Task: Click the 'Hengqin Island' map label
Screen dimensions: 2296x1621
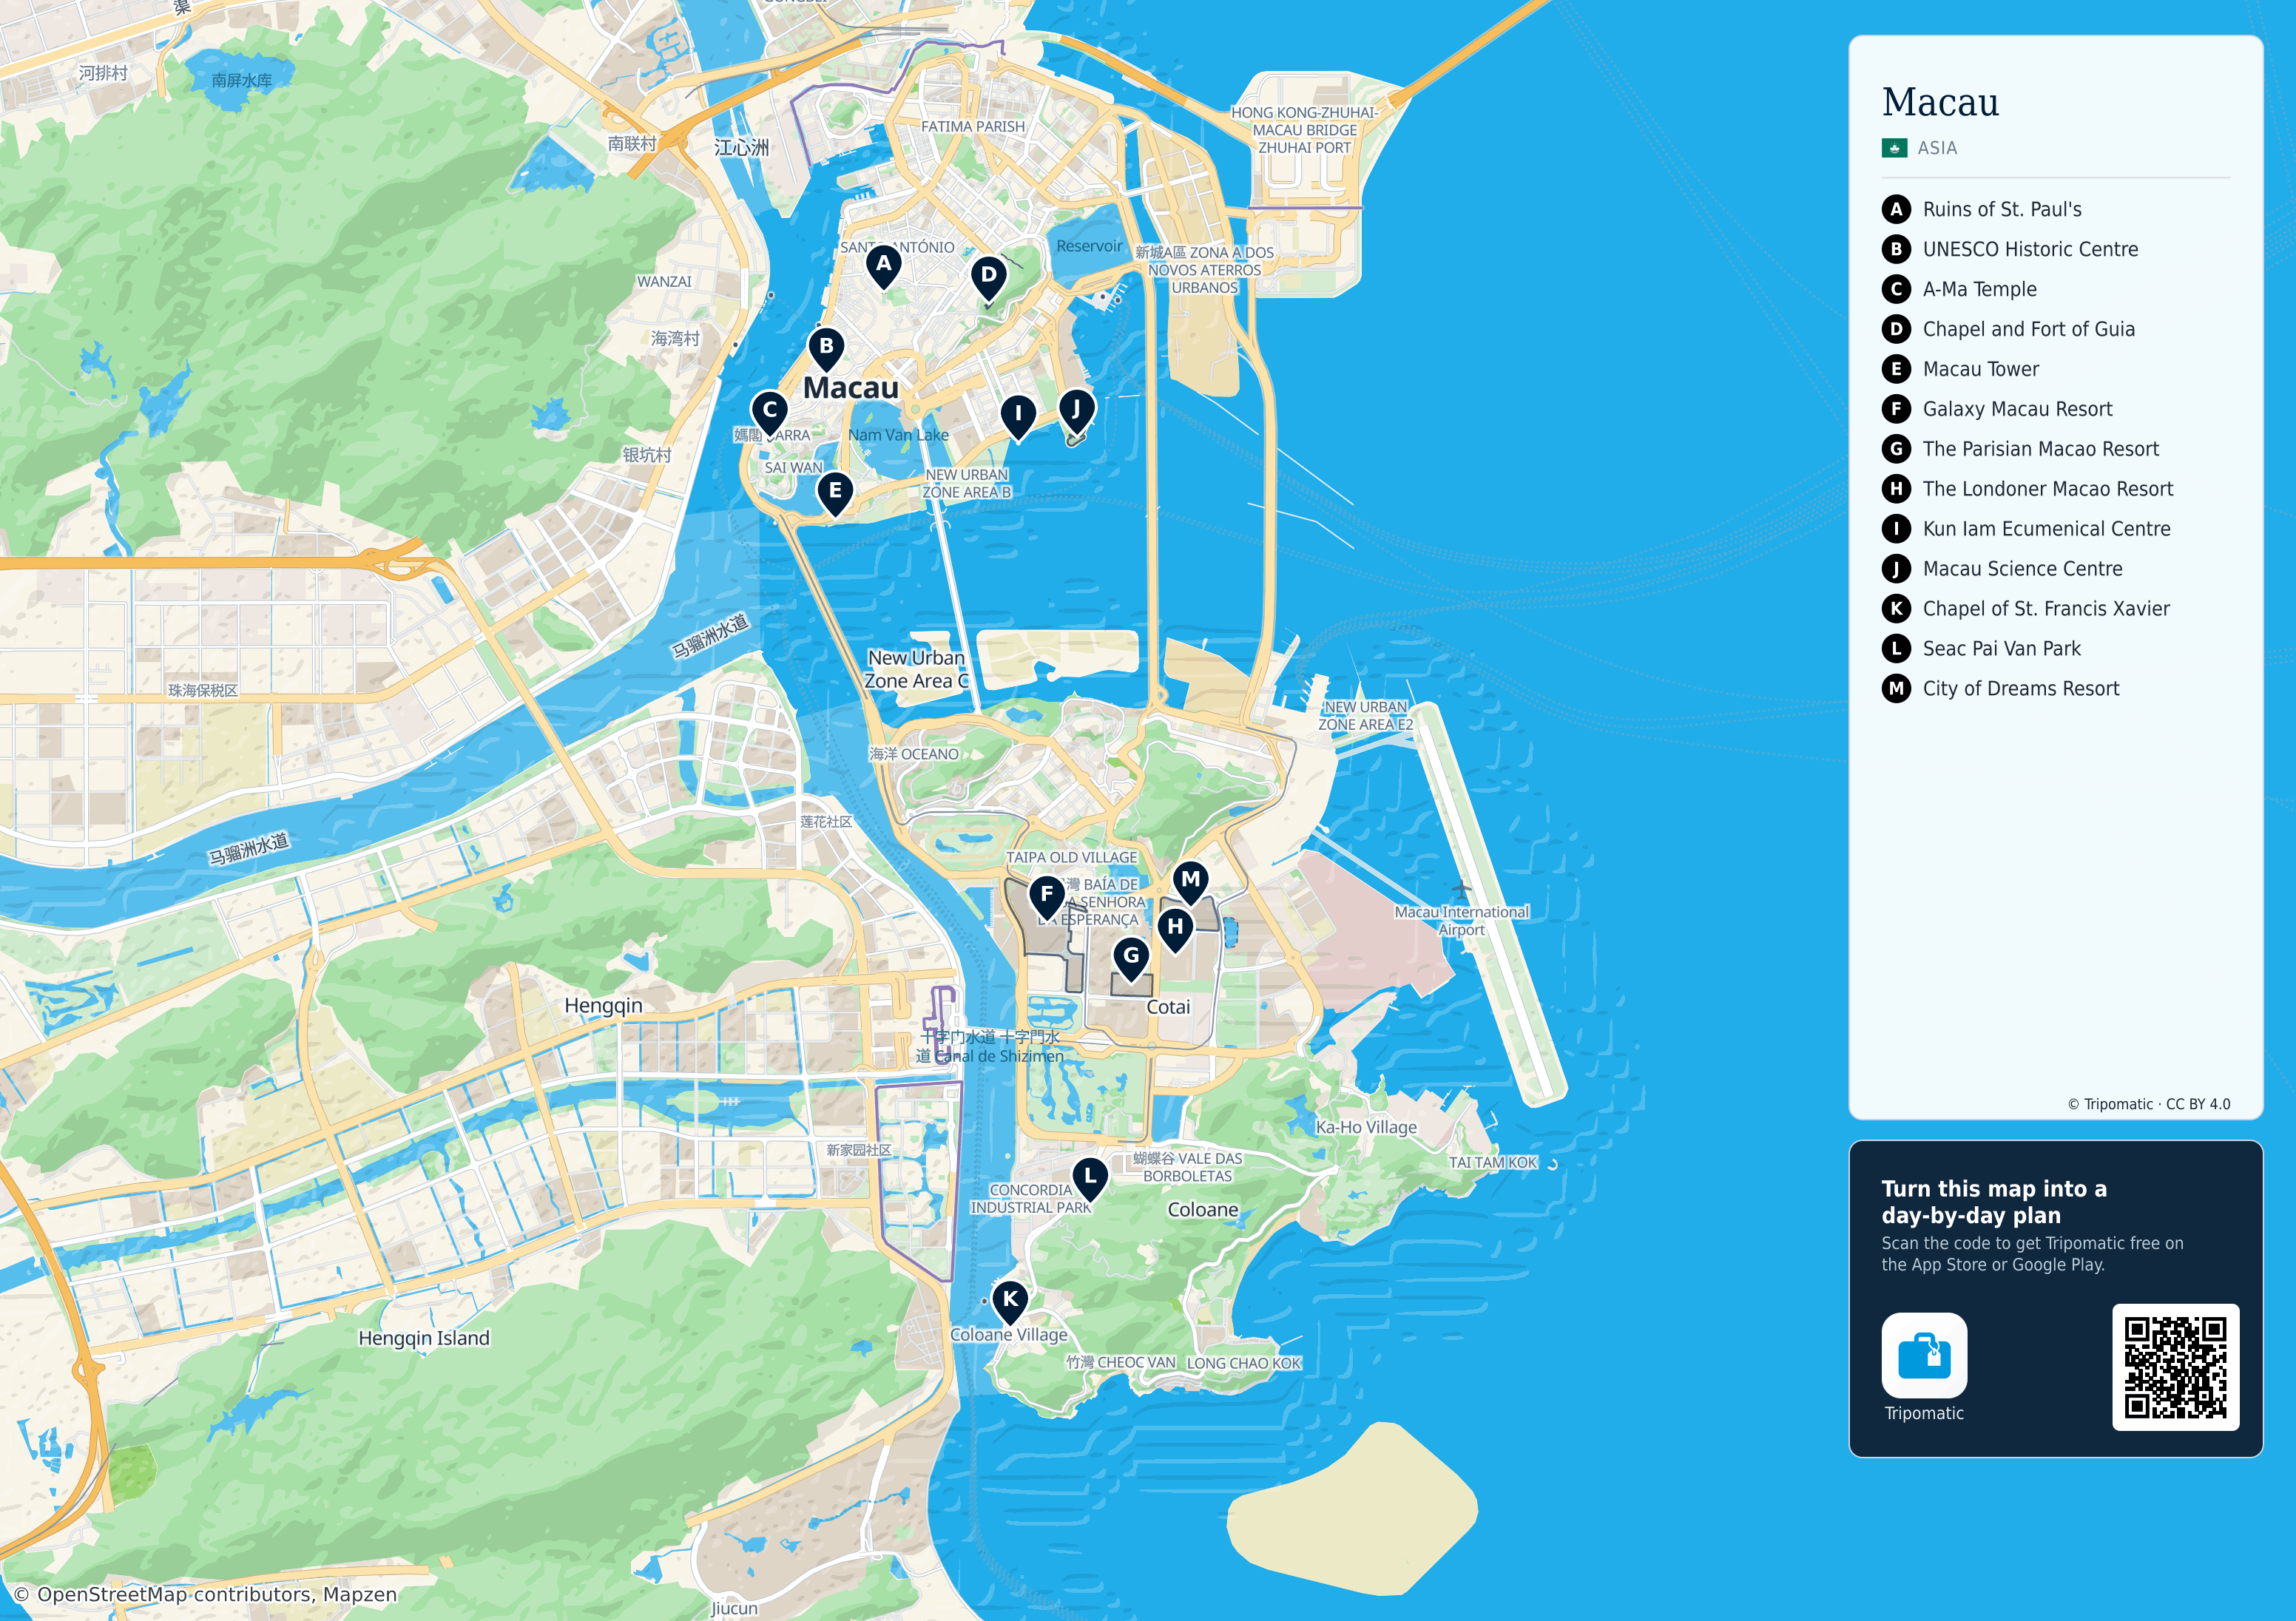Action: coord(424,1338)
